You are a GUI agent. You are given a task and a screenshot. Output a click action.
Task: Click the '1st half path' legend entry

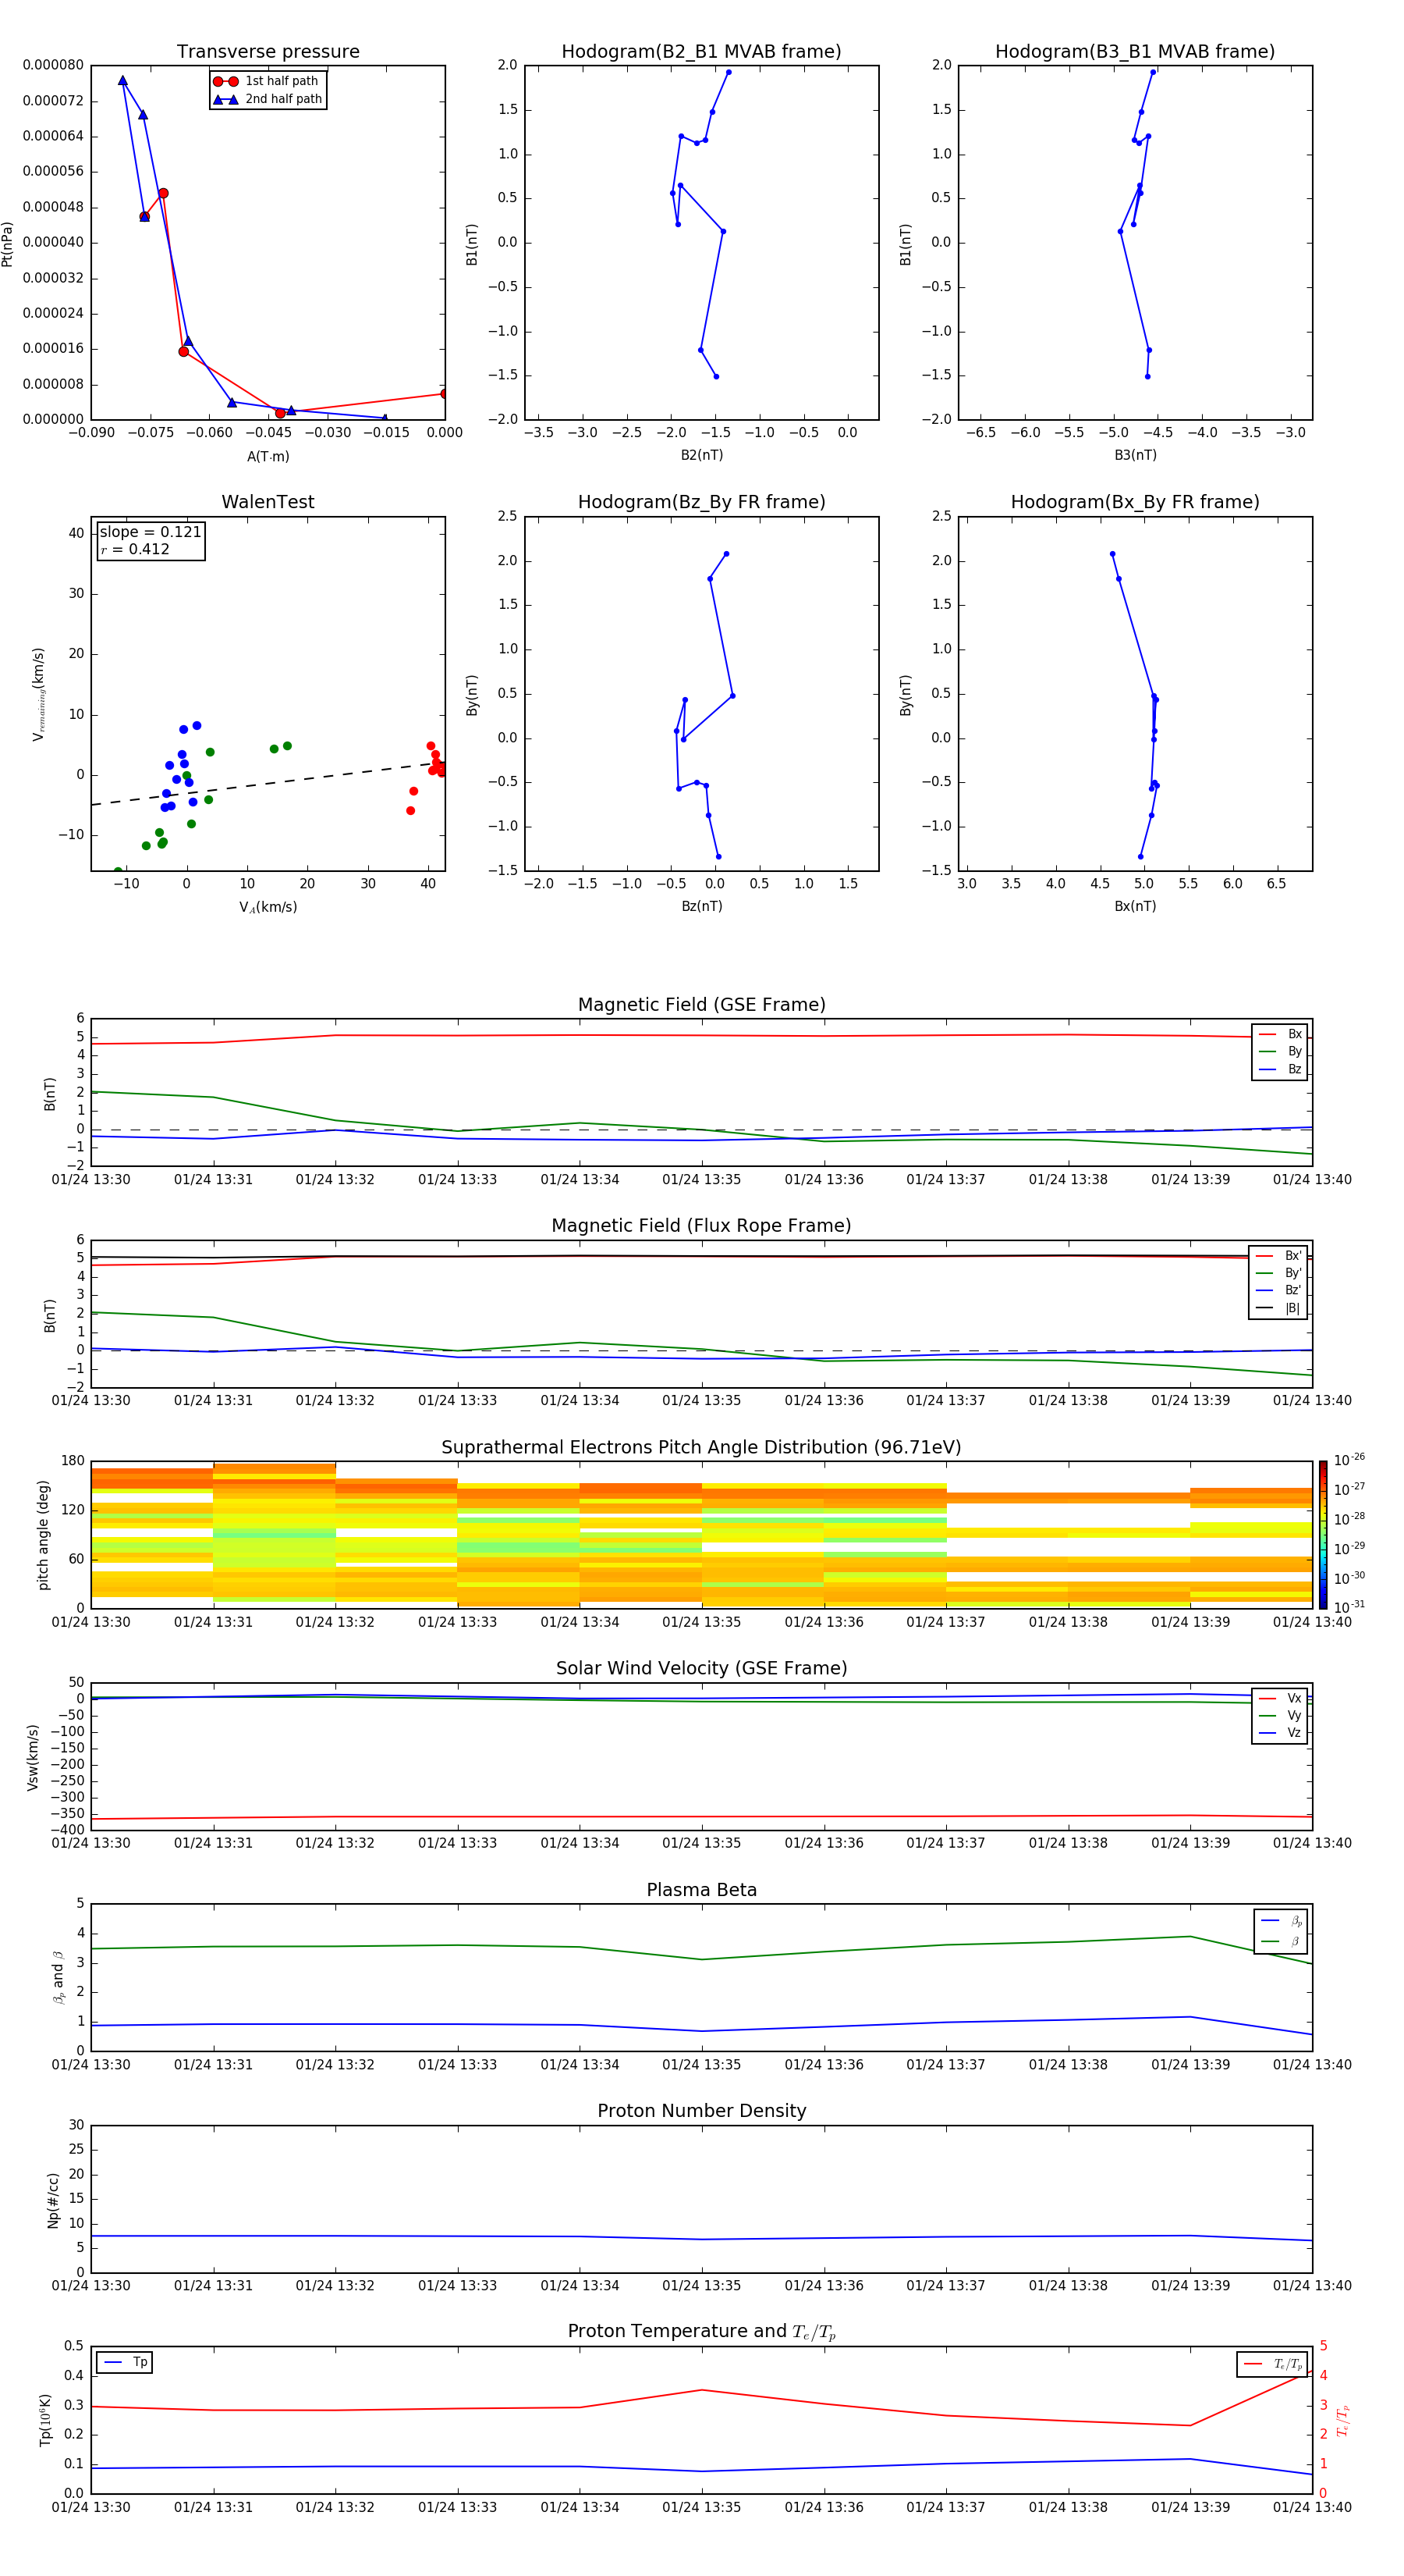[x=268, y=81]
